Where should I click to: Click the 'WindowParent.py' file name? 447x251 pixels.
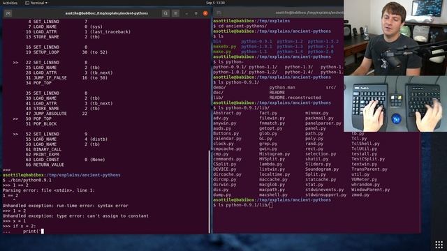pyautogui.click(x=370, y=190)
